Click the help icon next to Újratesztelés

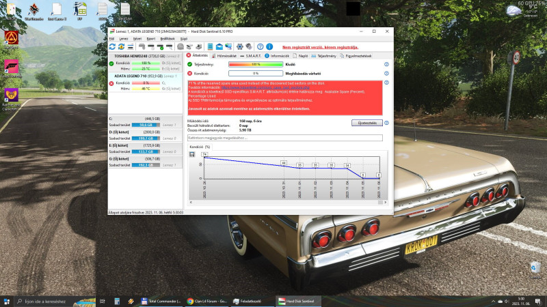(386, 123)
